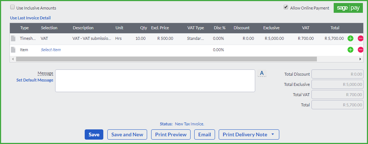The height and width of the screenshot is (144, 368).
Task: Remove the Select Item row
Action: click(x=360, y=50)
